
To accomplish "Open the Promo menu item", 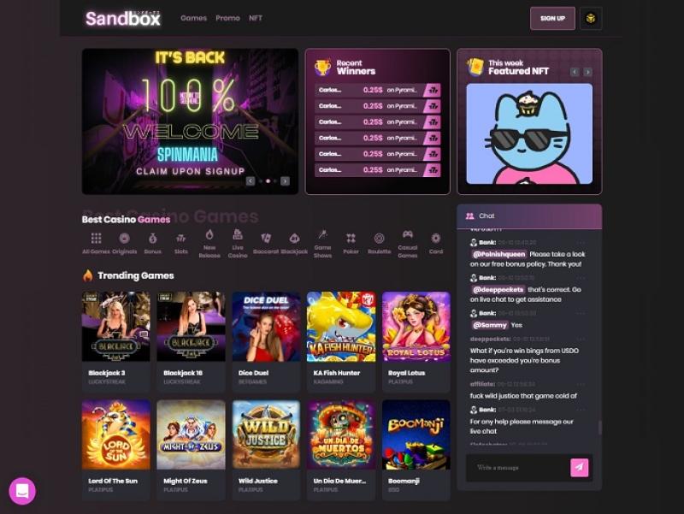I will 227,18.
